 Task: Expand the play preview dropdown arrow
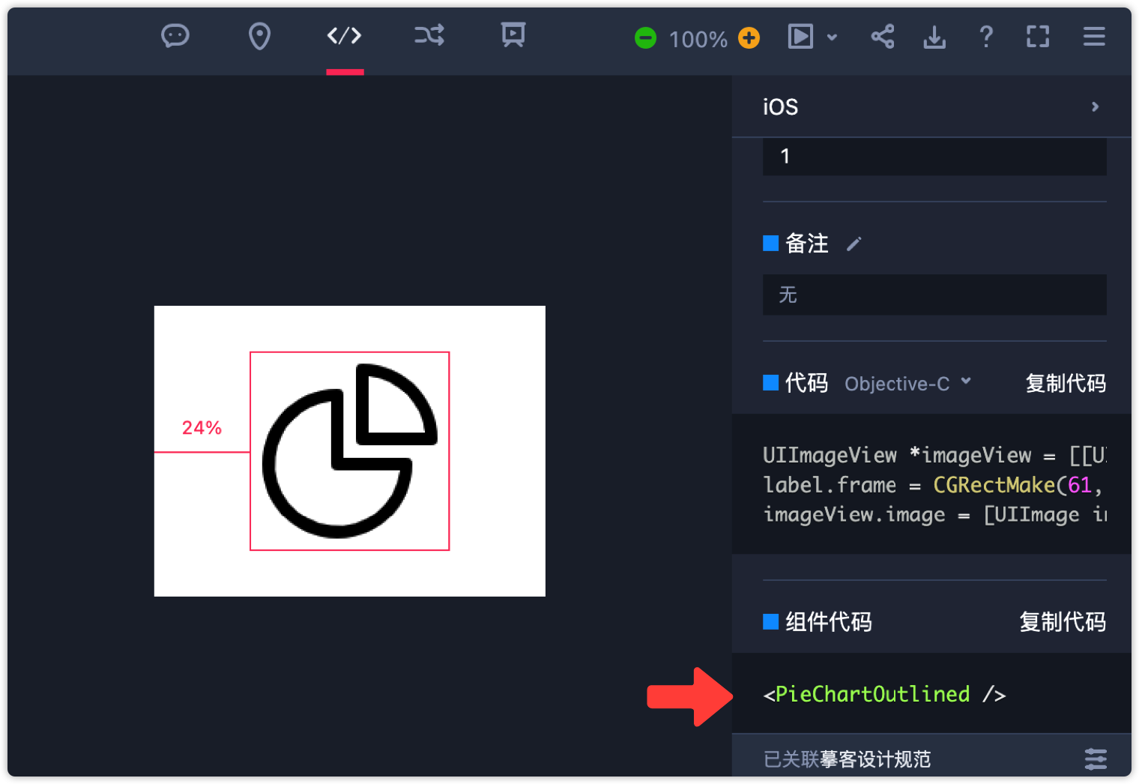coord(832,37)
